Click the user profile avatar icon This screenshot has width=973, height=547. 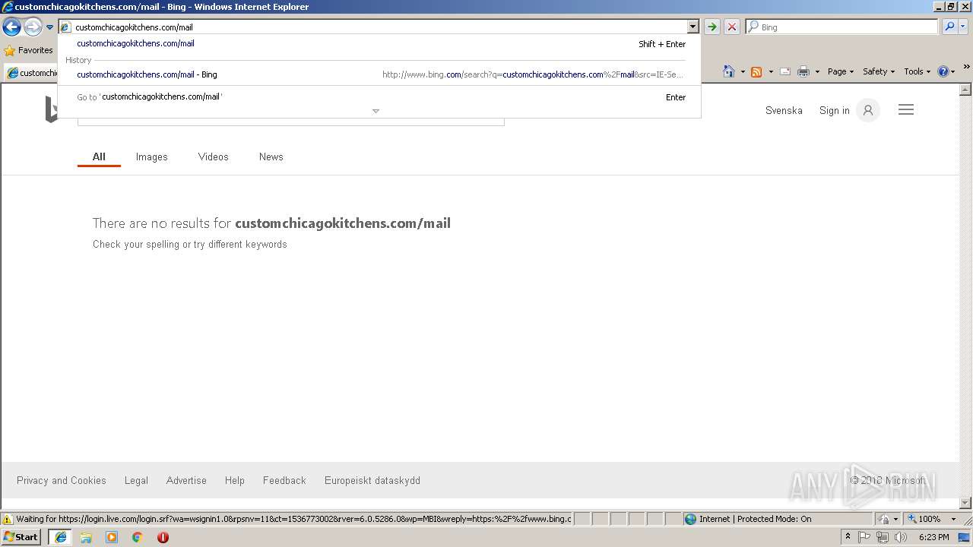click(x=868, y=110)
